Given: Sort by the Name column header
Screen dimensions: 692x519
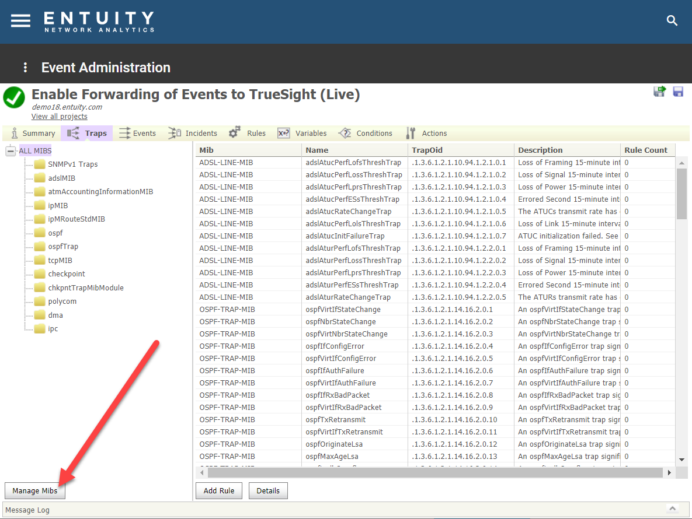Looking at the screenshot, I should (355, 150).
